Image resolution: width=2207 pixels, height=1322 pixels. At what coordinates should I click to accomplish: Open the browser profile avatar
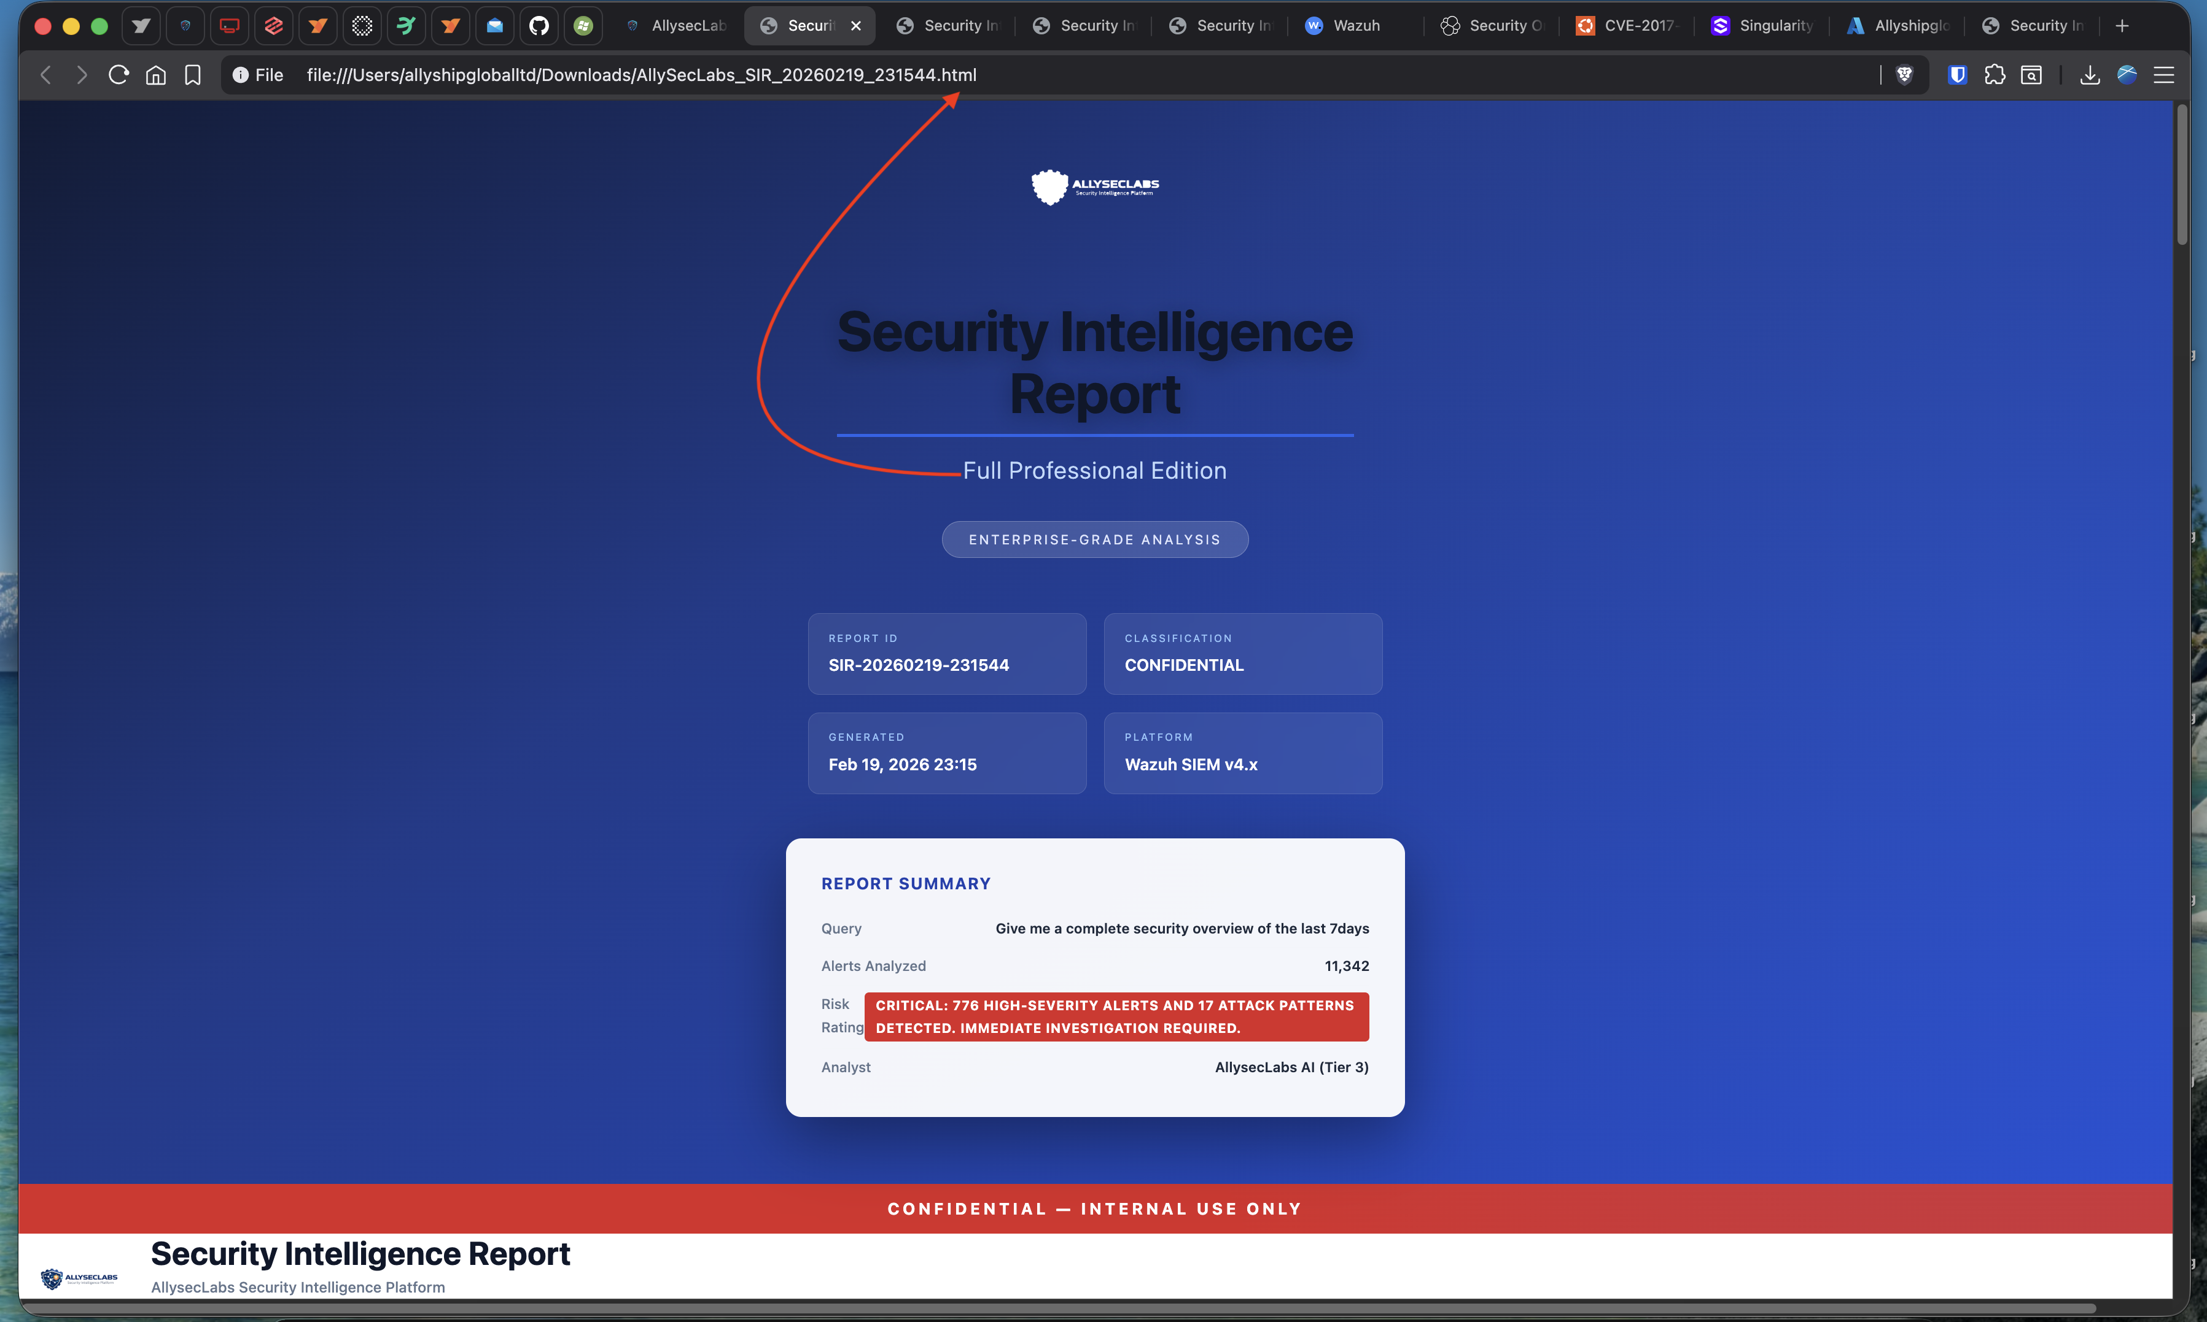pyautogui.click(x=2127, y=75)
